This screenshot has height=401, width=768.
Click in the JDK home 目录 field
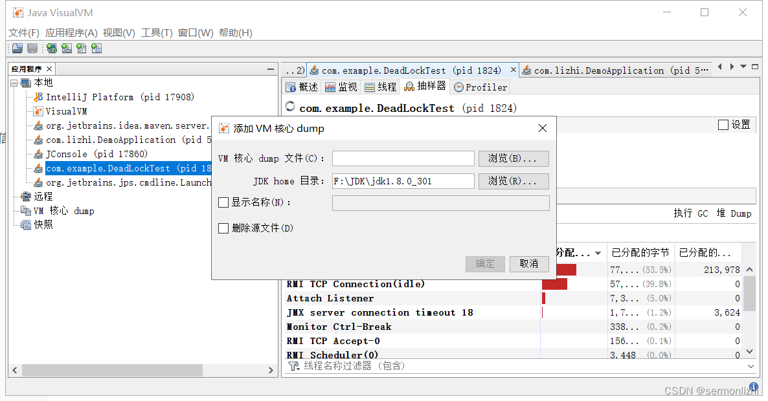(x=403, y=181)
